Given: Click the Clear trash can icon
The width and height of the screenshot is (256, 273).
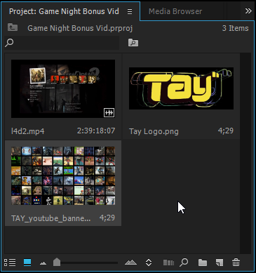Looking at the screenshot, I should [236, 262].
